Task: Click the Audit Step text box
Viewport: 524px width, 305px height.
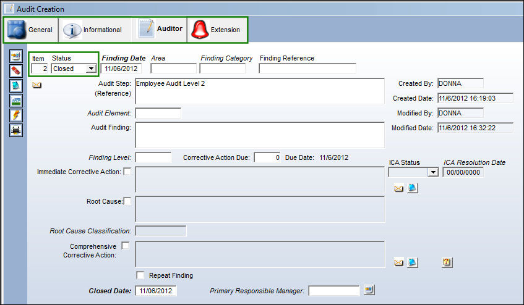Action: pos(260,91)
